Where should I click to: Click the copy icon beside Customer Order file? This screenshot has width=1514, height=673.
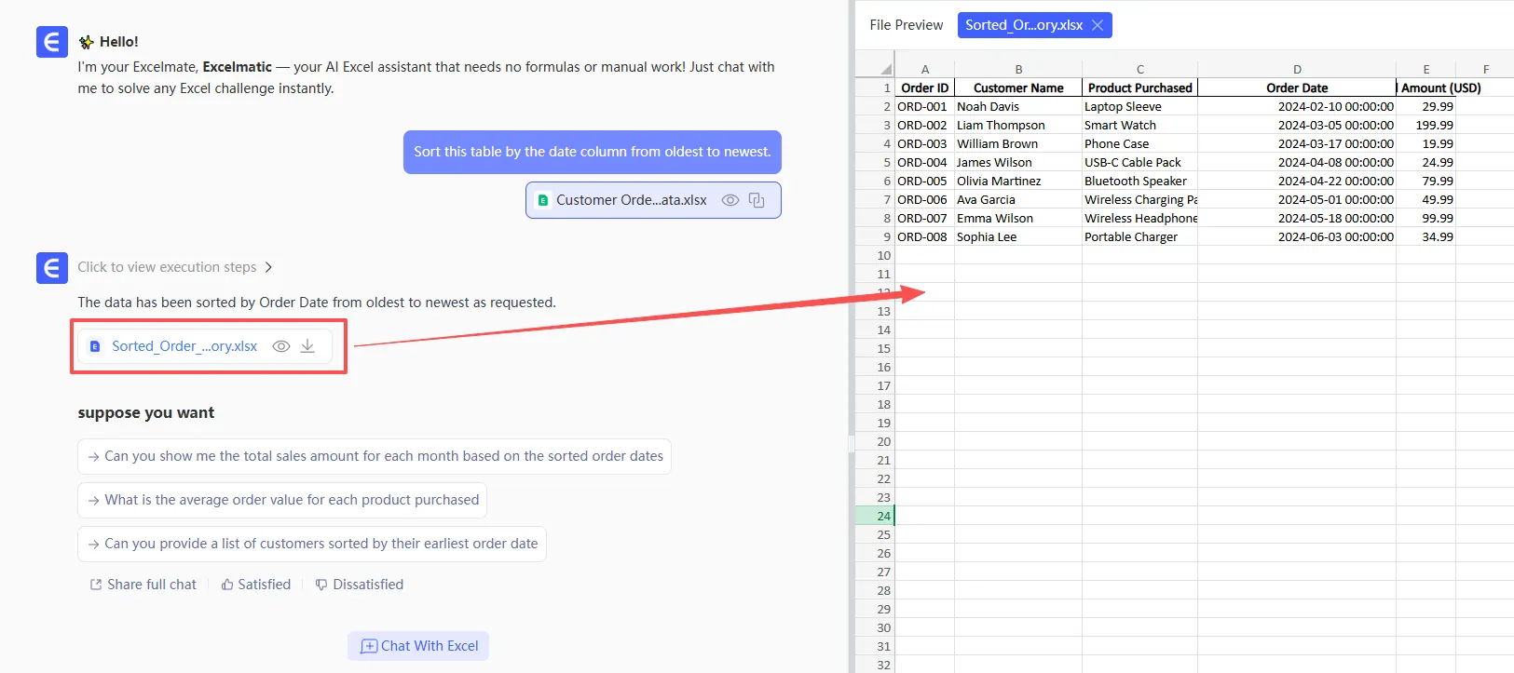click(757, 200)
